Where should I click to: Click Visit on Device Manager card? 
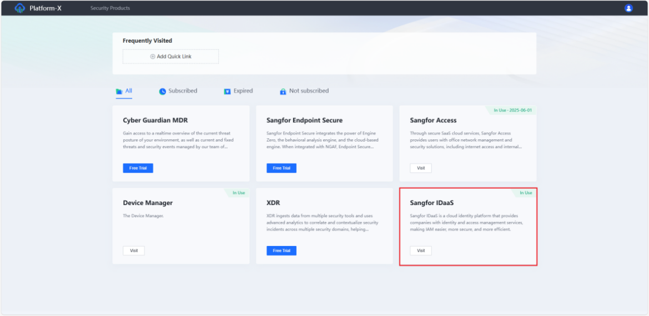(134, 250)
